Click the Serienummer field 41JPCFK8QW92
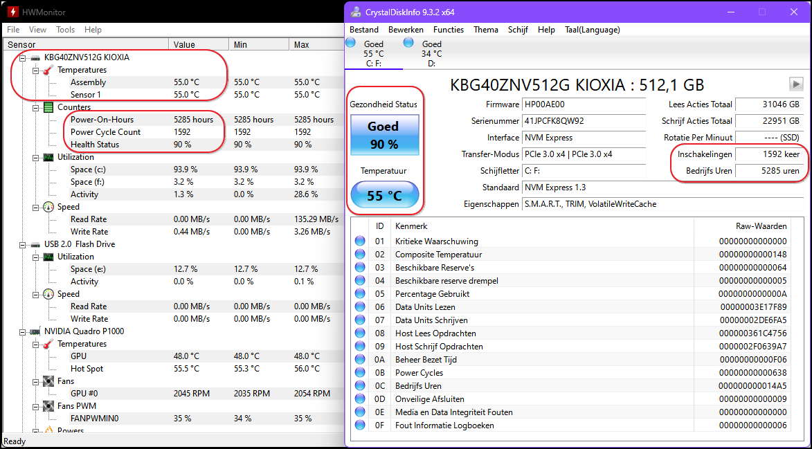 584,121
